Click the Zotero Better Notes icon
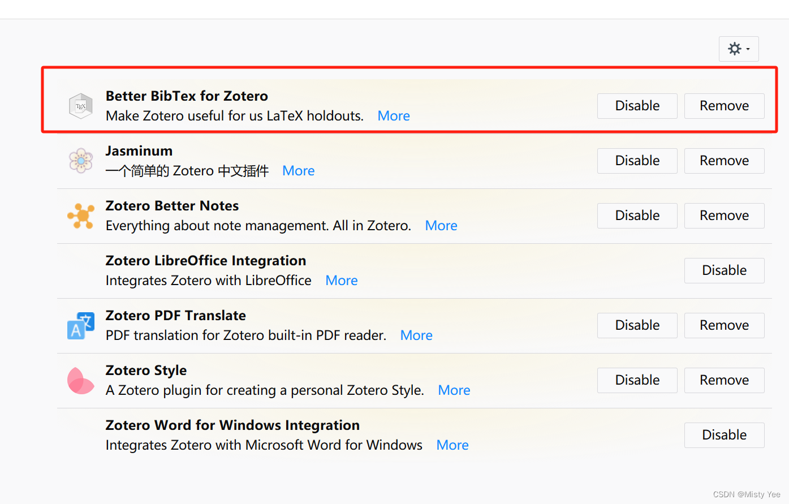 point(81,216)
